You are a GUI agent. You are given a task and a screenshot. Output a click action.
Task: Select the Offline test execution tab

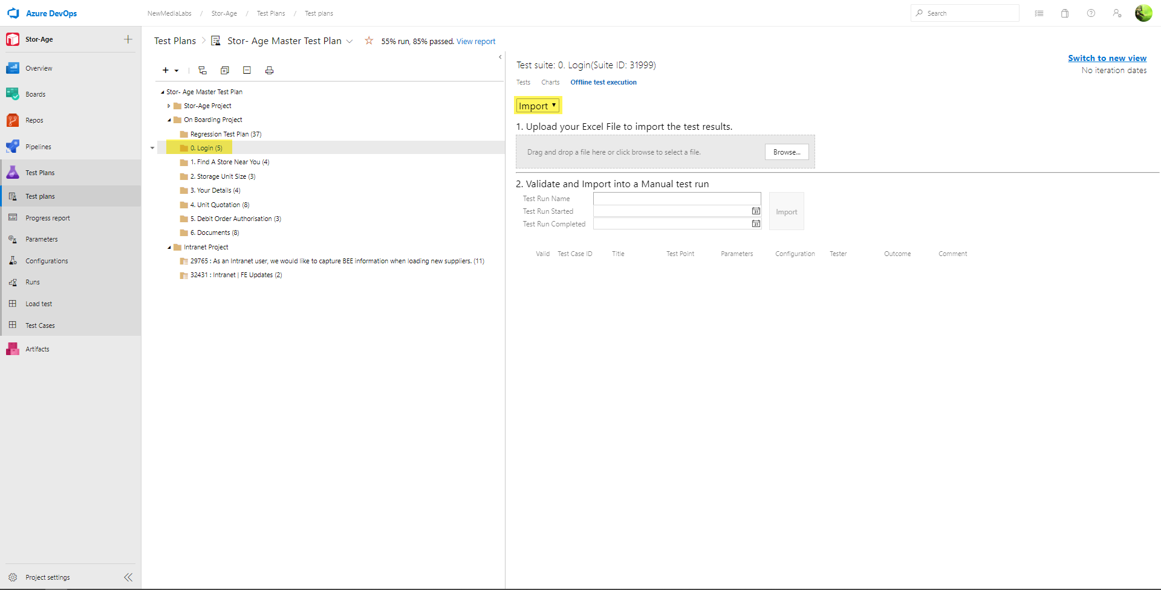pos(603,82)
